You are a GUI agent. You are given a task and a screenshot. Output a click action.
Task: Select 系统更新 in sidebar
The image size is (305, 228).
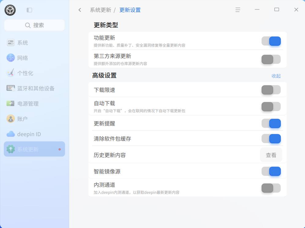[x=35, y=149]
